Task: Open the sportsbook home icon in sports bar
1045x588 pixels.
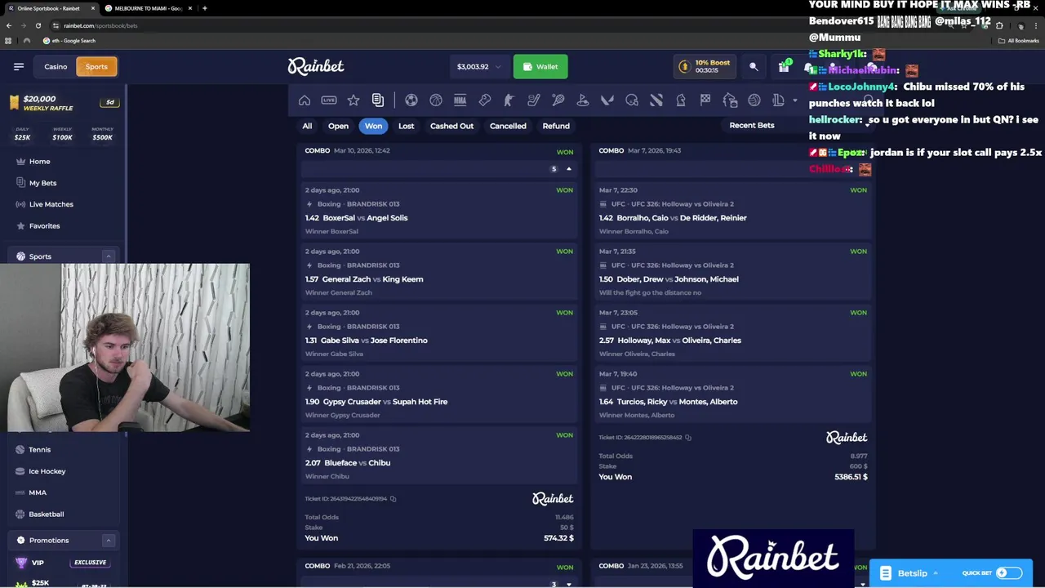Action: 305,100
